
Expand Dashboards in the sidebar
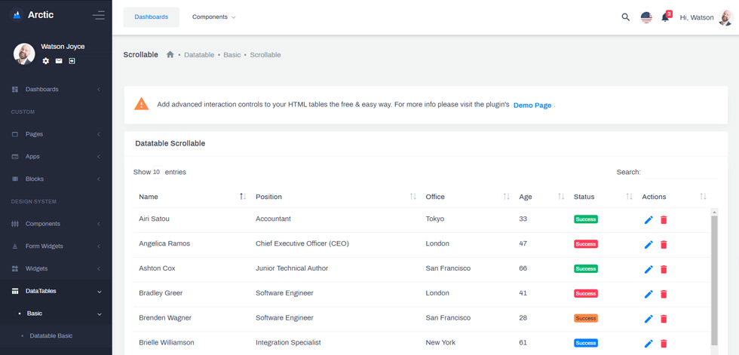tap(56, 89)
